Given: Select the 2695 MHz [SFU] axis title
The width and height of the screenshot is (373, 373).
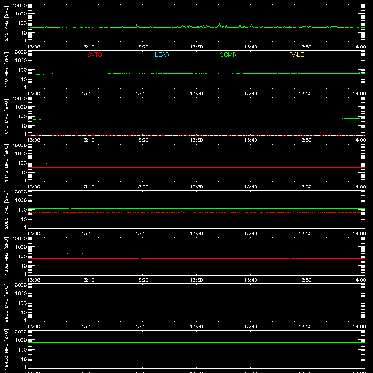Looking at the screenshot, I should (6, 209).
